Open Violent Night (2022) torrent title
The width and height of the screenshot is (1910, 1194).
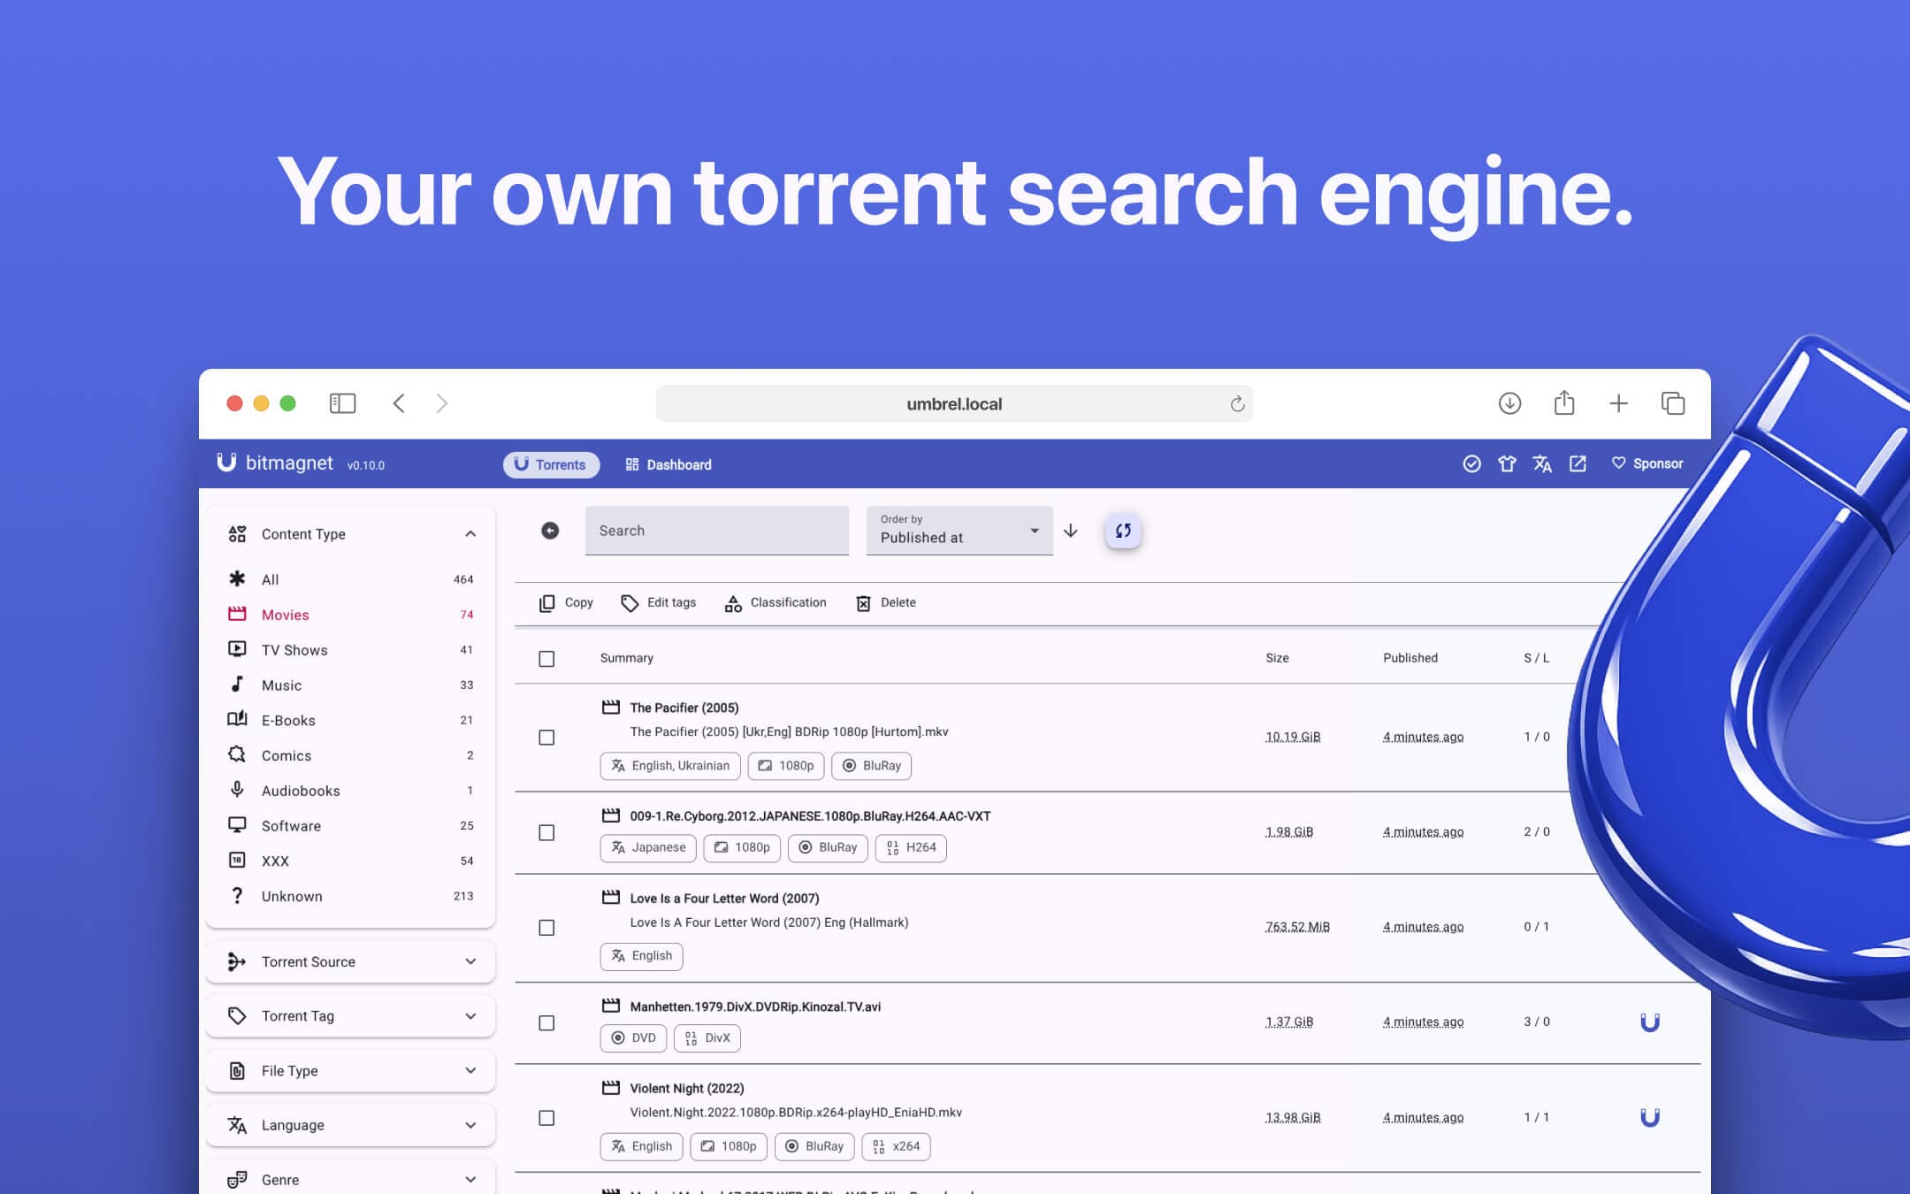tap(687, 1088)
